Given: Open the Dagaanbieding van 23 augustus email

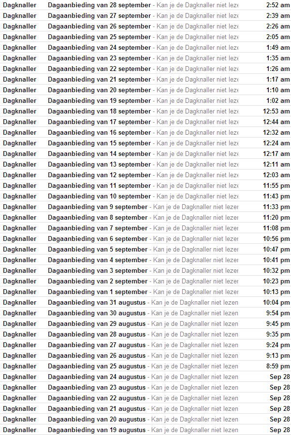Looking at the screenshot, I should coord(145,387).
